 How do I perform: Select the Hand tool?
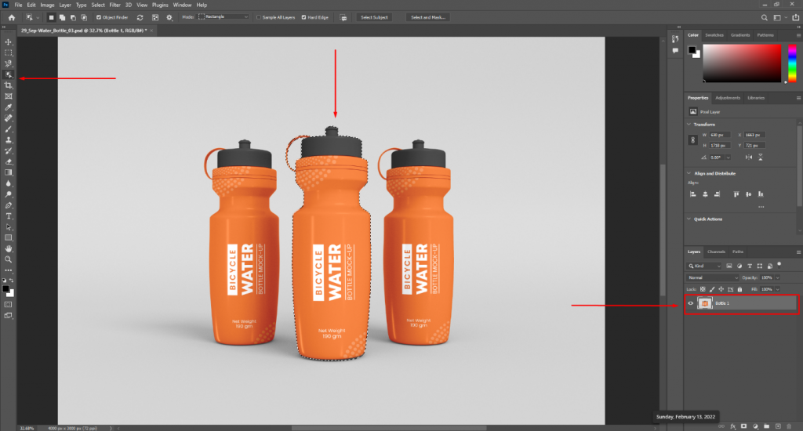(9, 248)
